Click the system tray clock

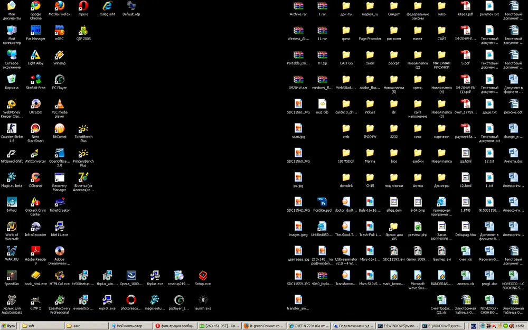pyautogui.click(x=520, y=326)
